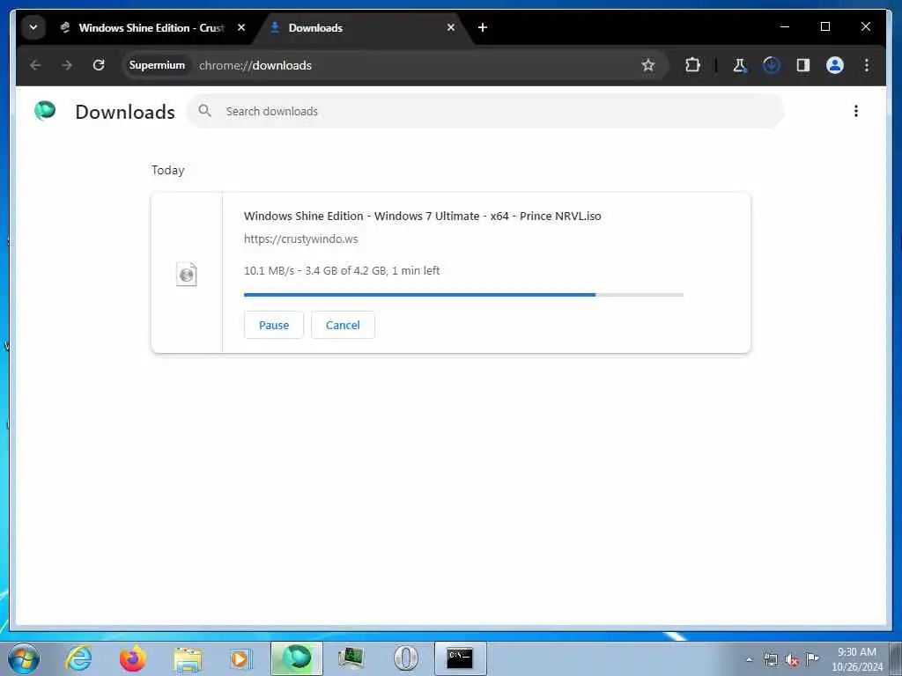The width and height of the screenshot is (902, 676).
Task: Click the ISO file name link
Action: (422, 217)
